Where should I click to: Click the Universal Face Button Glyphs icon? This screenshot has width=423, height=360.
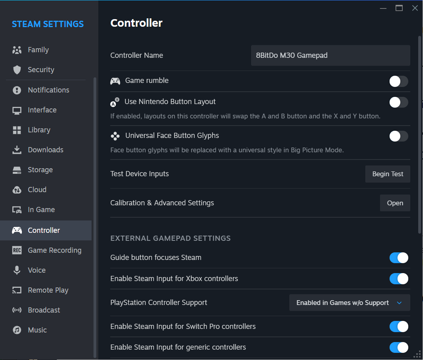[115, 136]
